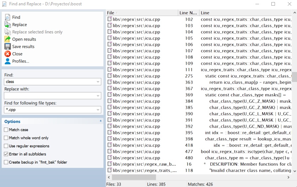Click the horizontal scrollbar thumb

point(134,177)
